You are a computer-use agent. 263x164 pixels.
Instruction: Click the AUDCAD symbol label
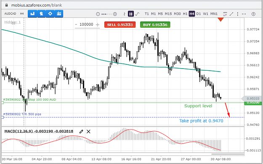click(10, 14)
